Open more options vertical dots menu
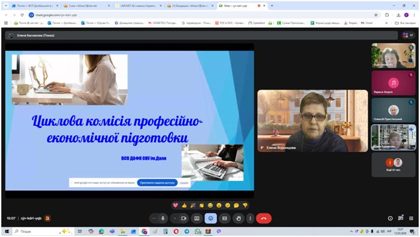 coord(250,218)
